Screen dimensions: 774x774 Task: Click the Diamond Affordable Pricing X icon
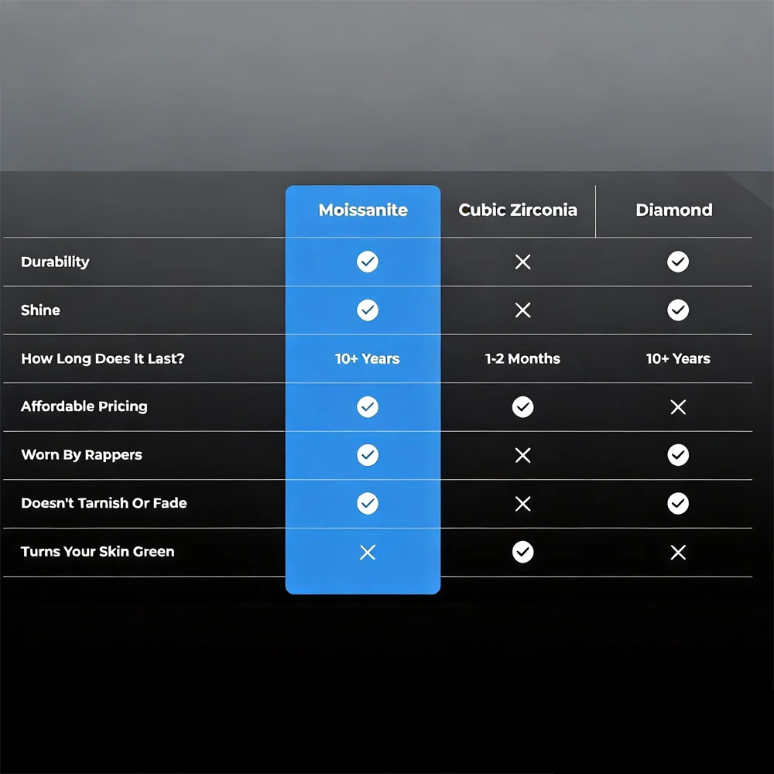(x=678, y=407)
